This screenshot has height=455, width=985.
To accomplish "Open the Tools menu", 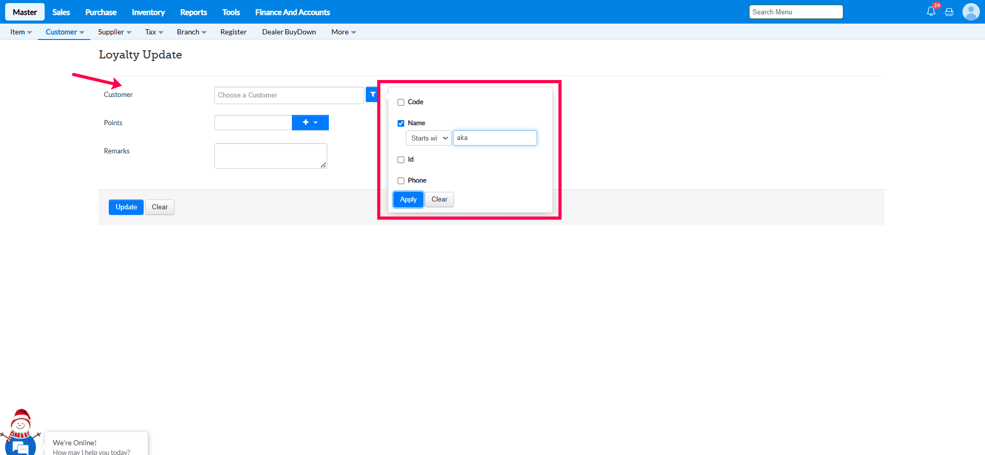I will (231, 12).
